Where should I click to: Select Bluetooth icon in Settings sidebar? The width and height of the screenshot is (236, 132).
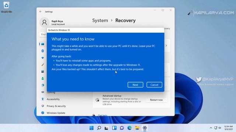coord(43,51)
